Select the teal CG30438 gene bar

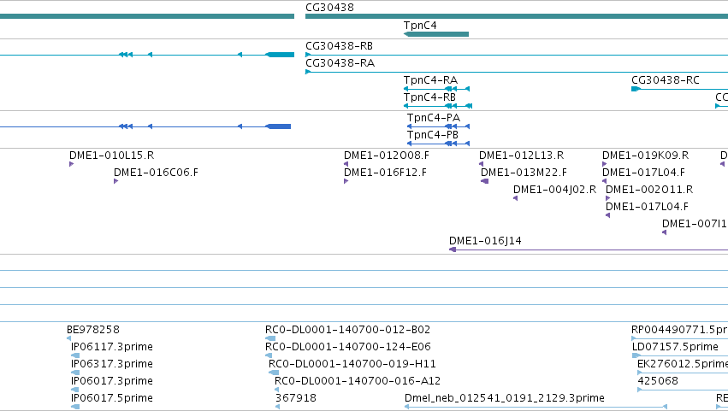(x=517, y=16)
